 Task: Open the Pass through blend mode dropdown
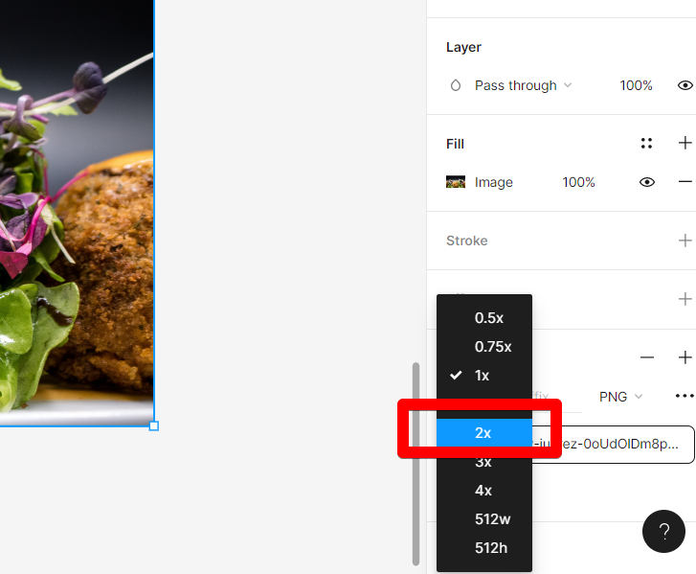point(523,85)
